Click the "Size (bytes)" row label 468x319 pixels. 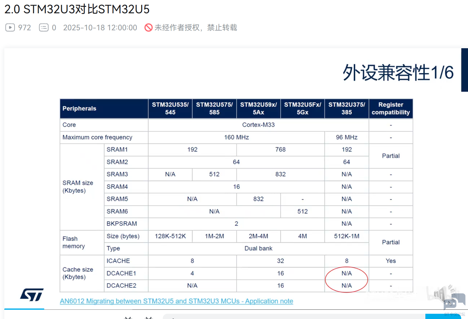coord(123,236)
